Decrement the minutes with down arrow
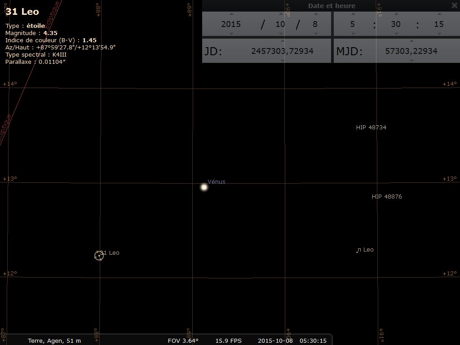460x345 pixels. (395, 34)
